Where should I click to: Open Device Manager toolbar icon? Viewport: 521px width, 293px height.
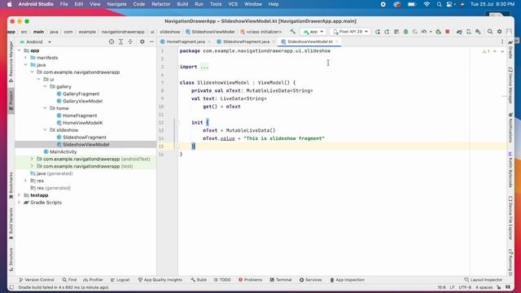coord(469,32)
